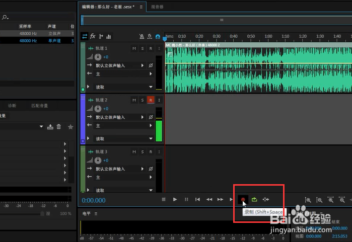Open Track 1 input dropdown 默认立体声输入
The image size is (352, 242).
120,65
